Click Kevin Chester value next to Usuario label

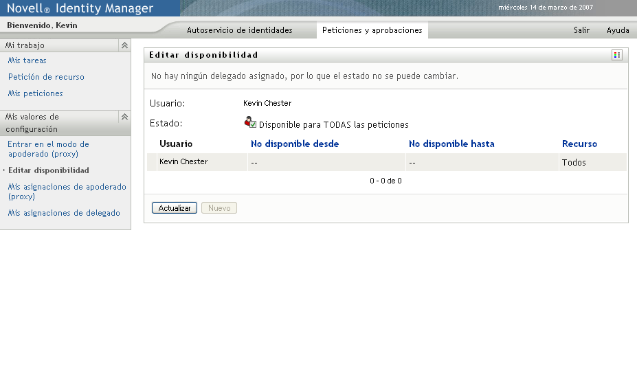point(267,103)
